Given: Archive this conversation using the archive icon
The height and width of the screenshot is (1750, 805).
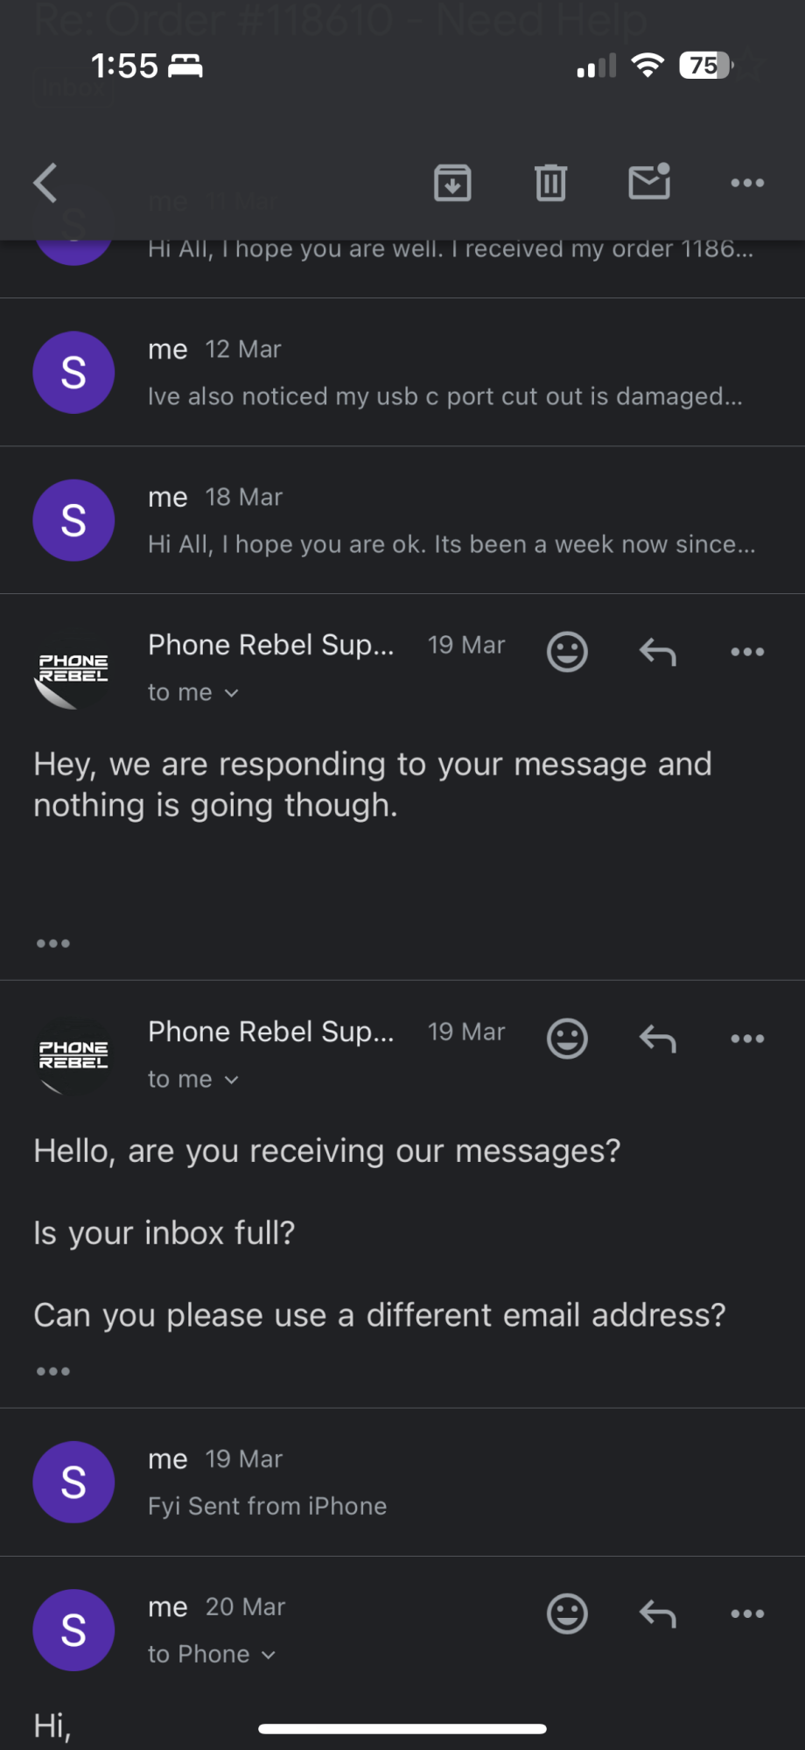Looking at the screenshot, I should point(452,183).
